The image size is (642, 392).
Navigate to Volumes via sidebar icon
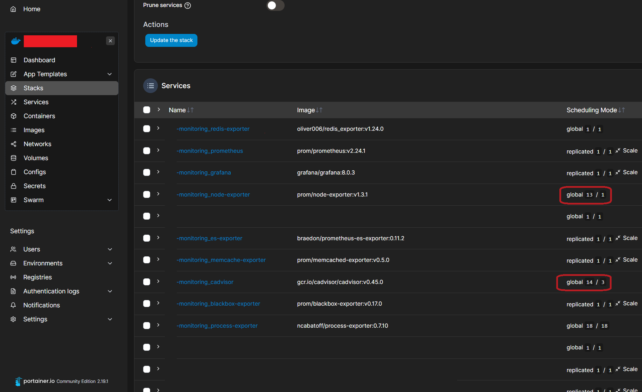pos(36,158)
